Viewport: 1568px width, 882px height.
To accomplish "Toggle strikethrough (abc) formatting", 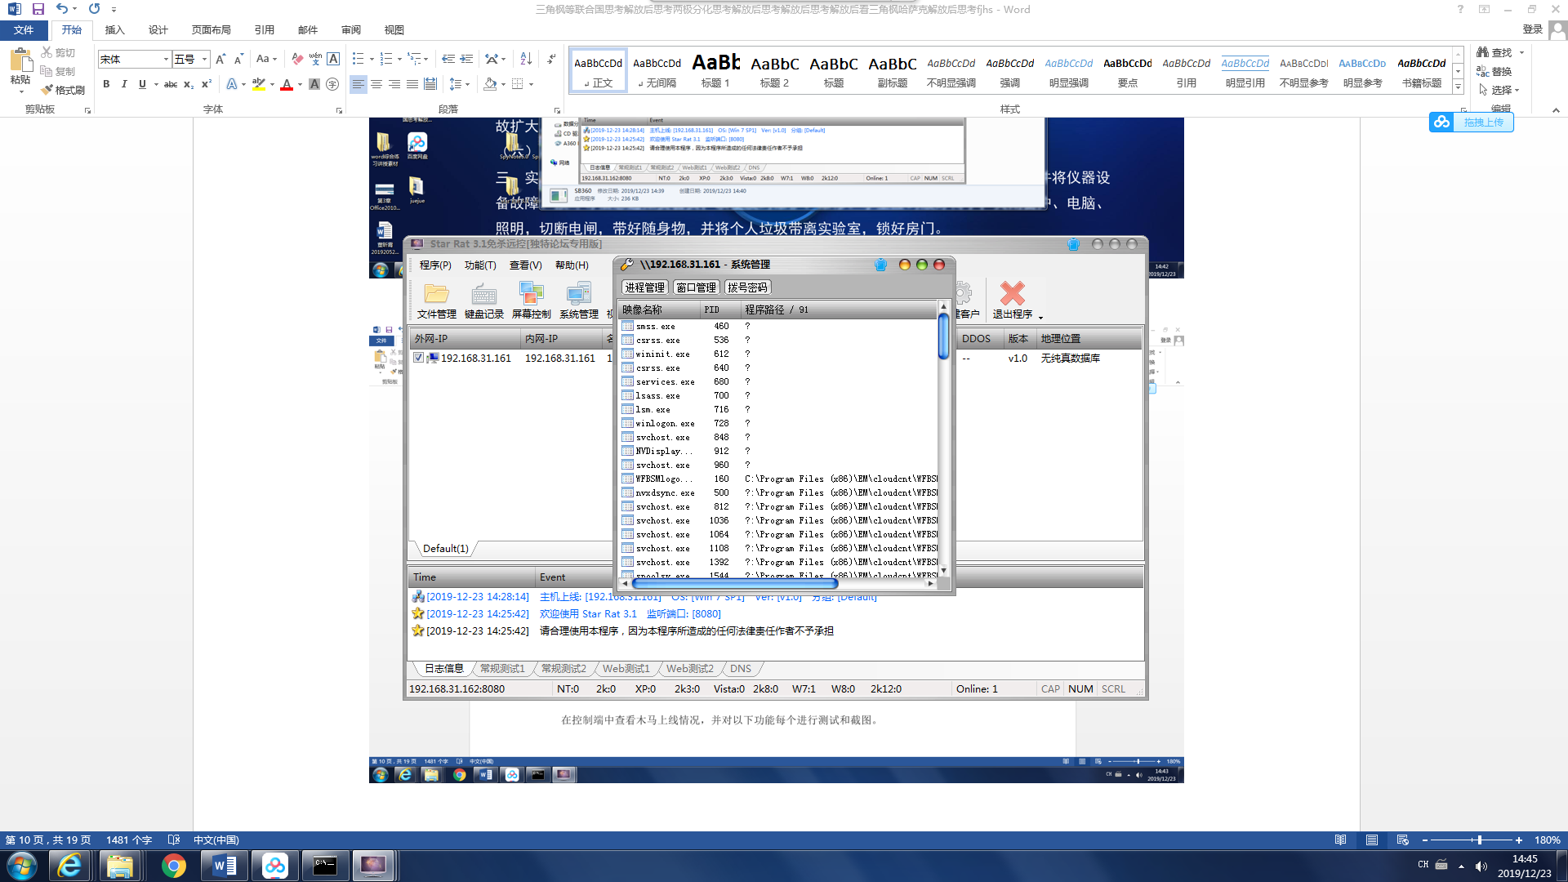I will (170, 84).
